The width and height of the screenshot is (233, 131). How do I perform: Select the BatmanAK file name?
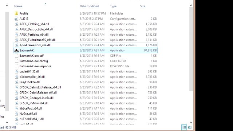(27, 50)
